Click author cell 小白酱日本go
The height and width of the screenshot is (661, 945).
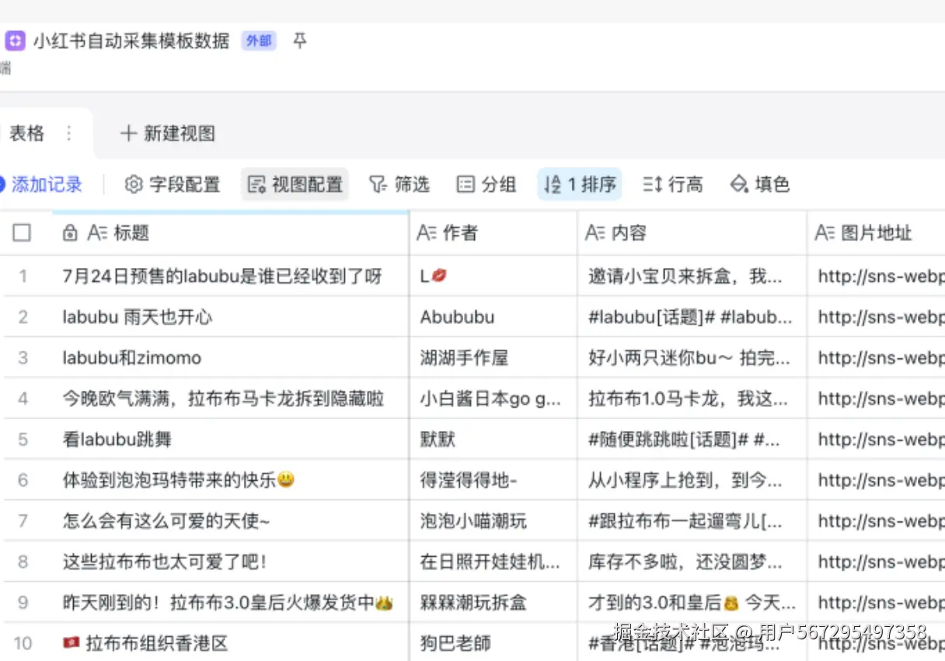[493, 398]
